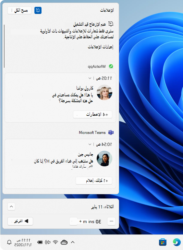
Task: Click the notification bell in the taskbar
Action: tap(9, 242)
